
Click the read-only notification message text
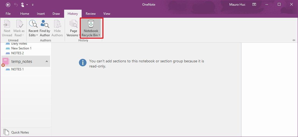(x=146, y=64)
